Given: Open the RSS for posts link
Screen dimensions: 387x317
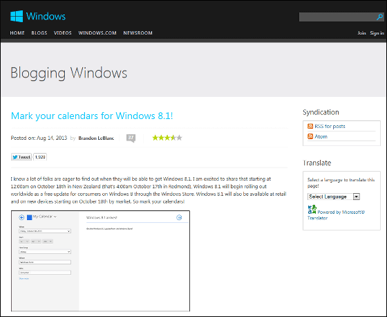Looking at the screenshot, I should pyautogui.click(x=330, y=126).
